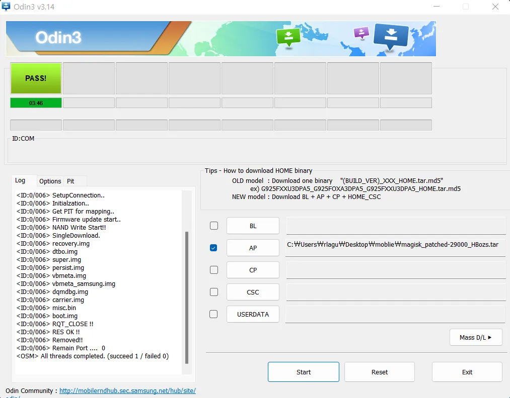Click the purple download icon in banner
The image size is (510, 398).
click(361, 33)
